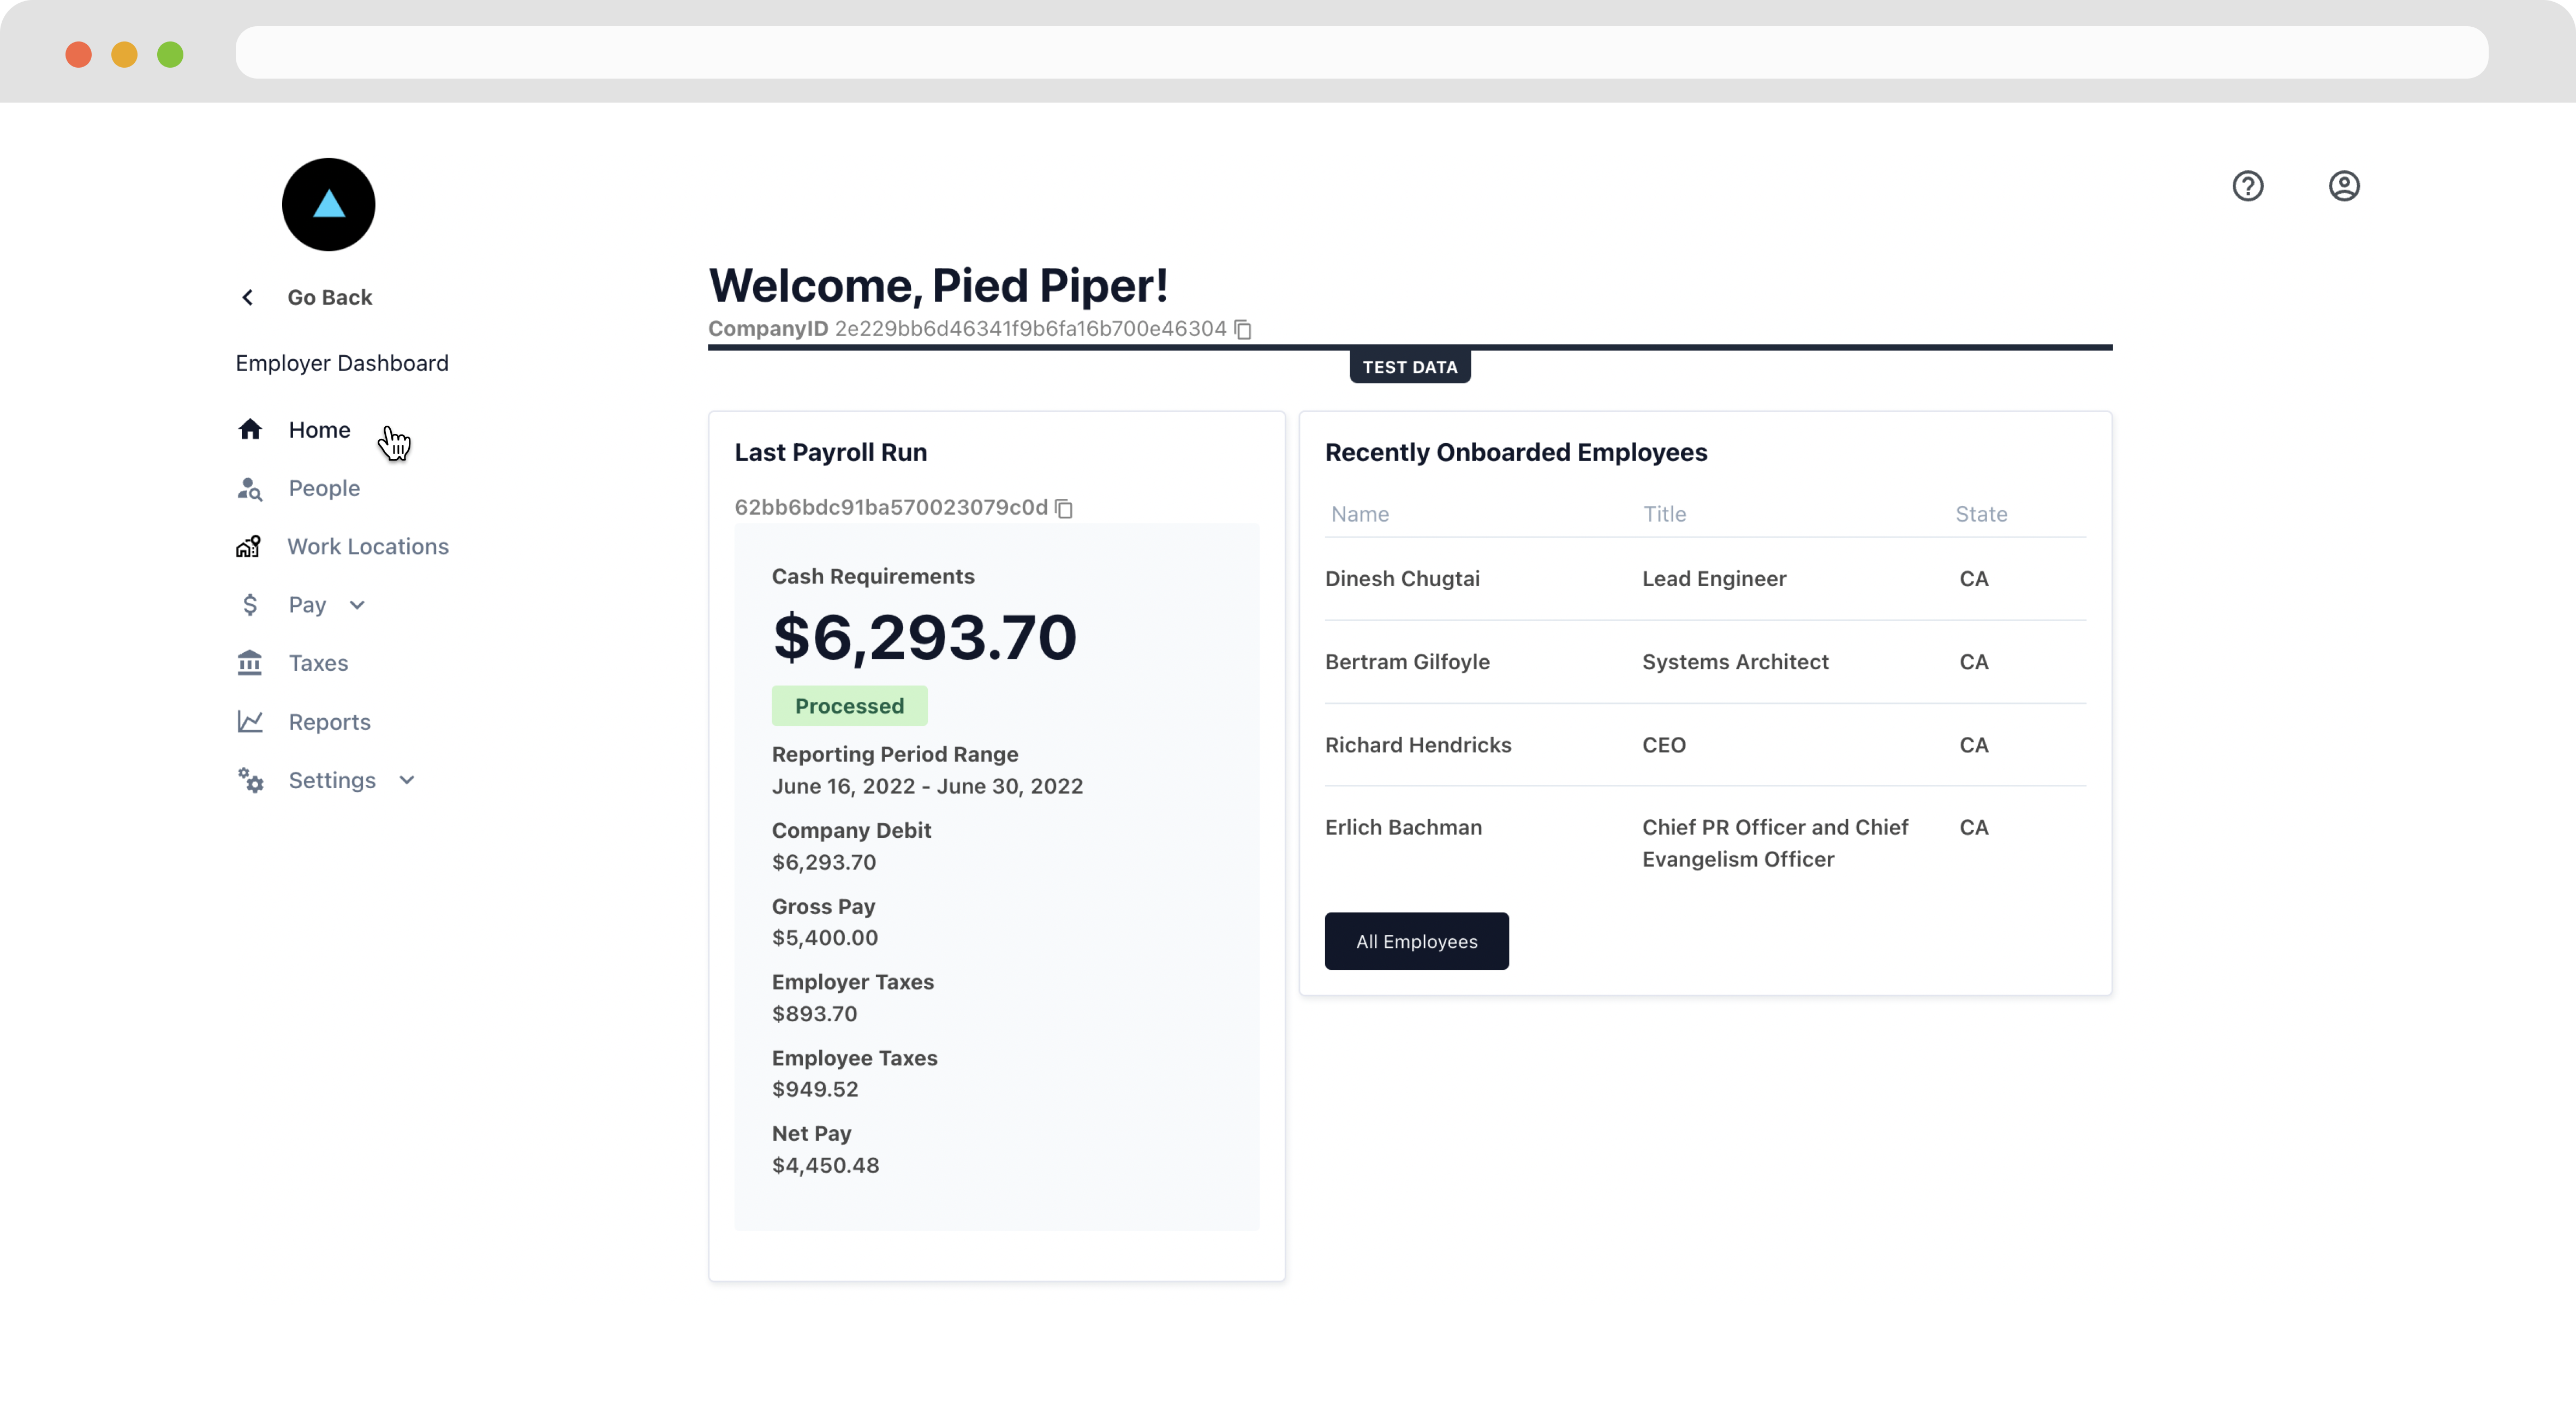The width and height of the screenshot is (2576, 1413).
Task: Copy the CompanyID using clipboard icon
Action: (x=1243, y=330)
